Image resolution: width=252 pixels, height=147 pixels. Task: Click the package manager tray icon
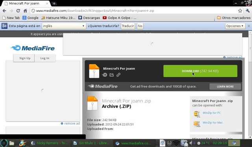coord(184,143)
